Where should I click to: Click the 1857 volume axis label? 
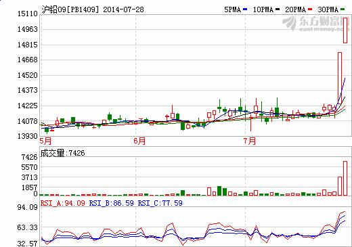click(x=29, y=187)
